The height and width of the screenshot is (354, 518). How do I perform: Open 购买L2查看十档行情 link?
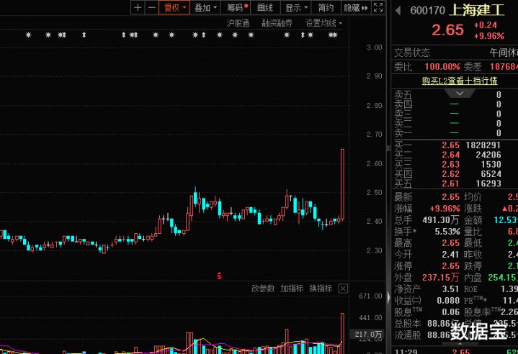[x=460, y=81]
